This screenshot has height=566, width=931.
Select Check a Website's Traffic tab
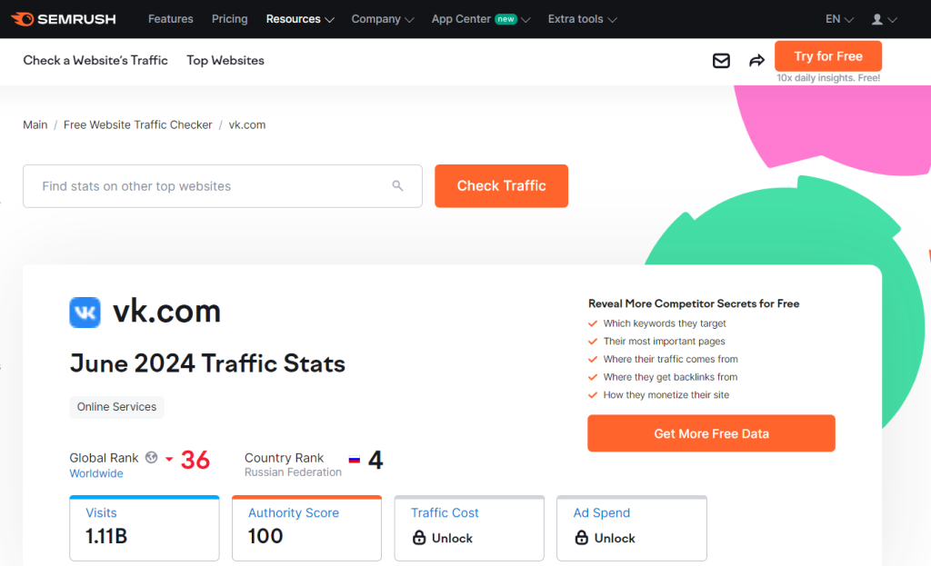95,61
